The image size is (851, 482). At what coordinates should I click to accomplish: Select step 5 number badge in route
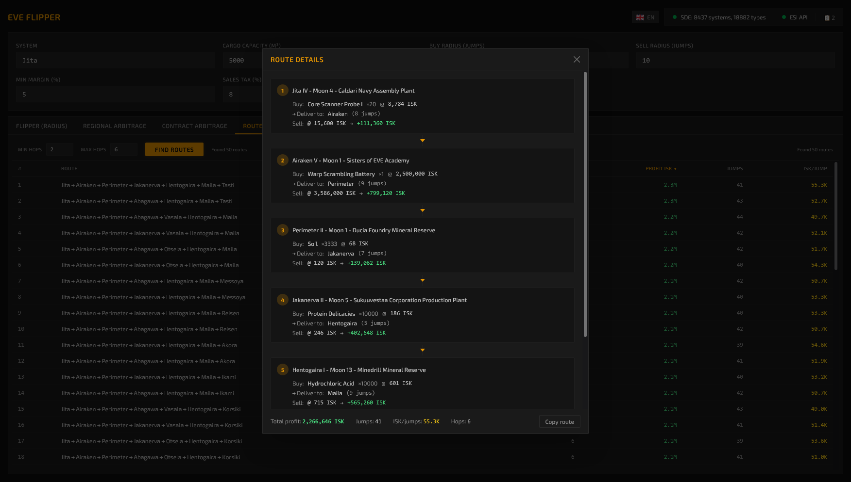coord(283,370)
